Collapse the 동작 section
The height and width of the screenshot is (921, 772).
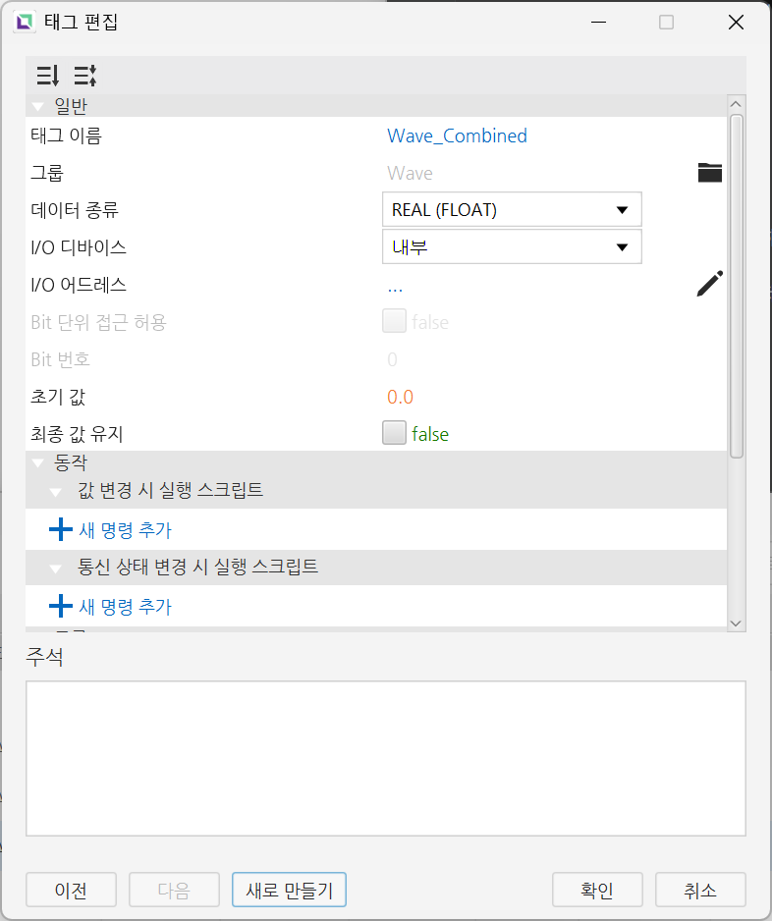tap(38, 463)
